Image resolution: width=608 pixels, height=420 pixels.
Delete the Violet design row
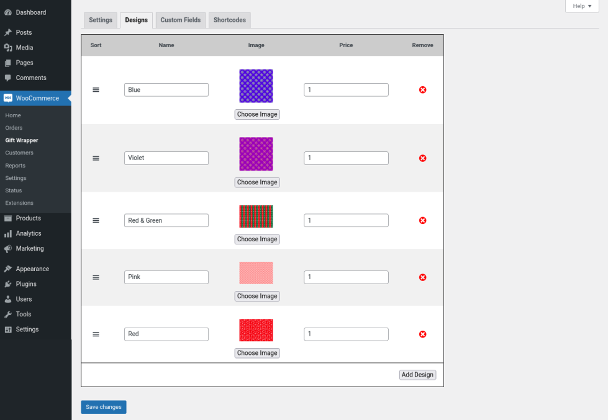[x=422, y=158]
